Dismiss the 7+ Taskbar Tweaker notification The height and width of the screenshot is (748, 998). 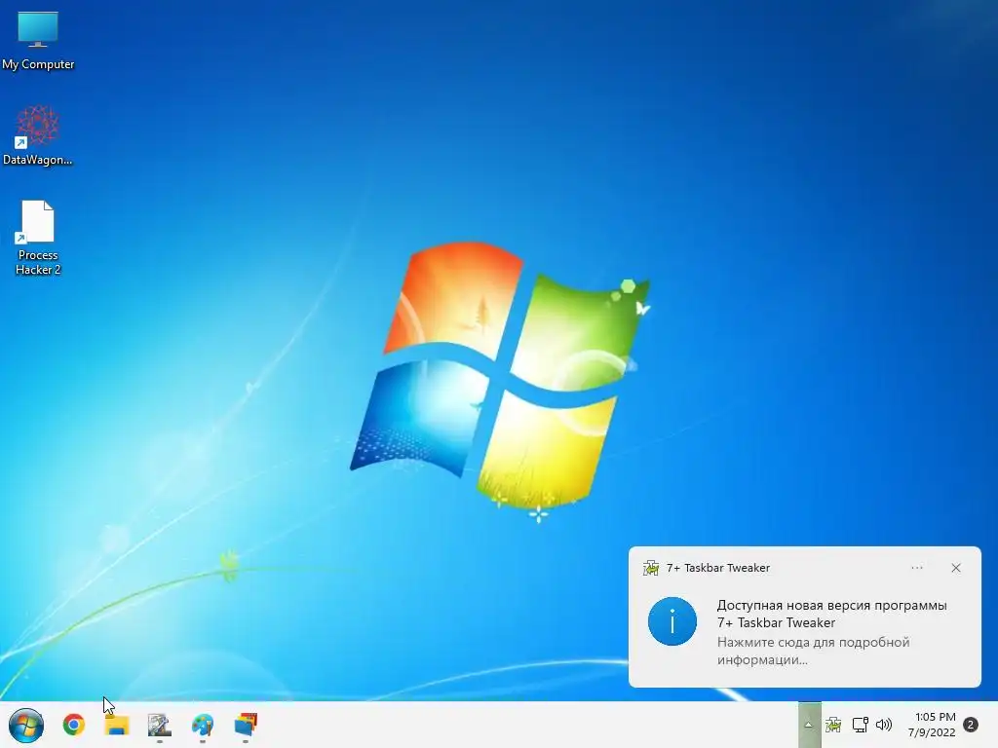click(x=956, y=568)
